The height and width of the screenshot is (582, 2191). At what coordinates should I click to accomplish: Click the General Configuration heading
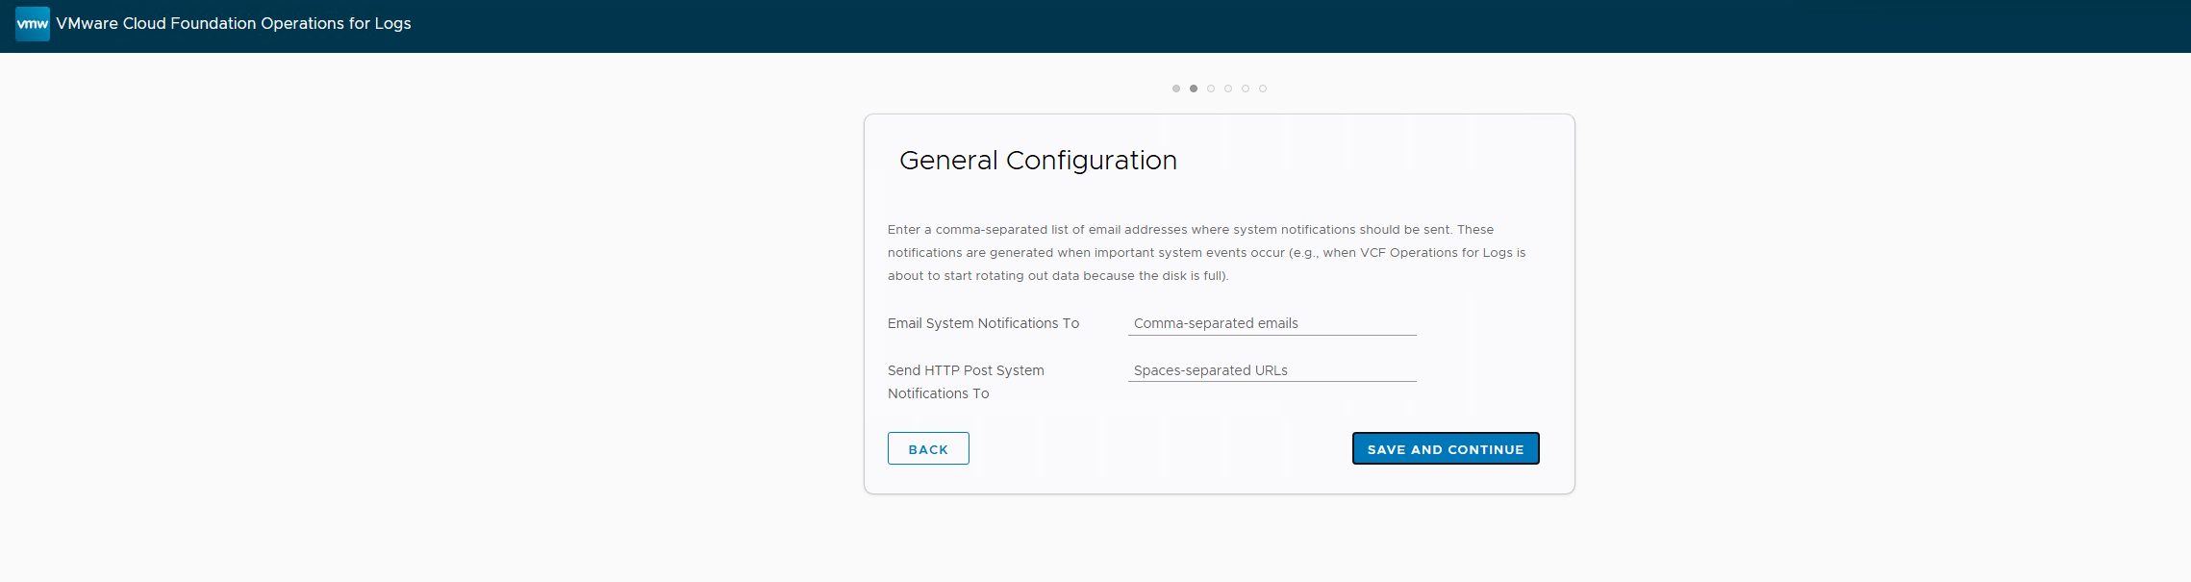pos(1037,161)
